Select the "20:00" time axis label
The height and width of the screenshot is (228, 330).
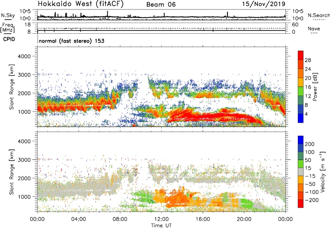point(244,219)
